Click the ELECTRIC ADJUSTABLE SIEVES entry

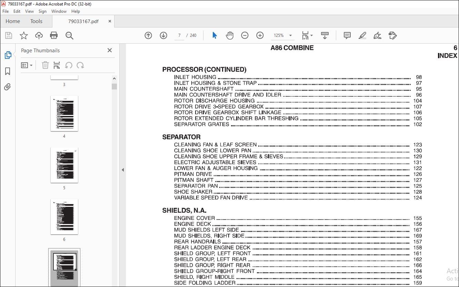click(x=298, y=162)
